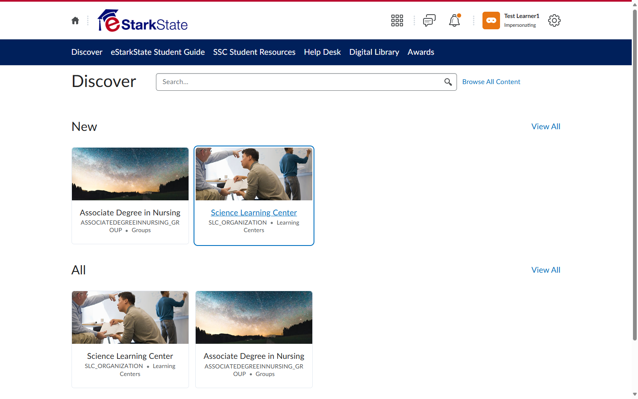Viewport: 638px width, 399px height.
Task: Open SSC Student Resources menu item
Action: coord(254,52)
